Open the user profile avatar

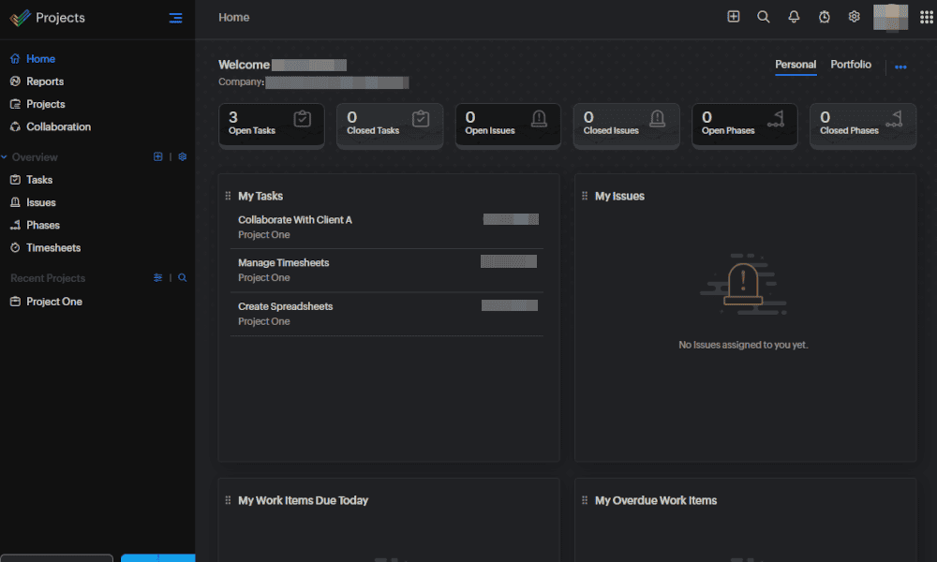pos(890,17)
